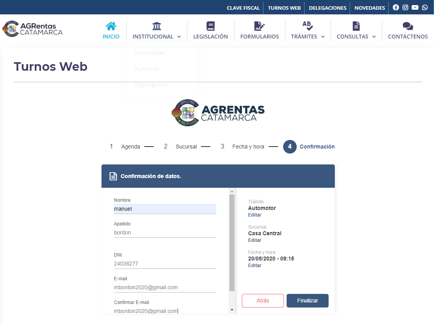
Task: Edit the Trámite Automotor selection
Action: [255, 215]
